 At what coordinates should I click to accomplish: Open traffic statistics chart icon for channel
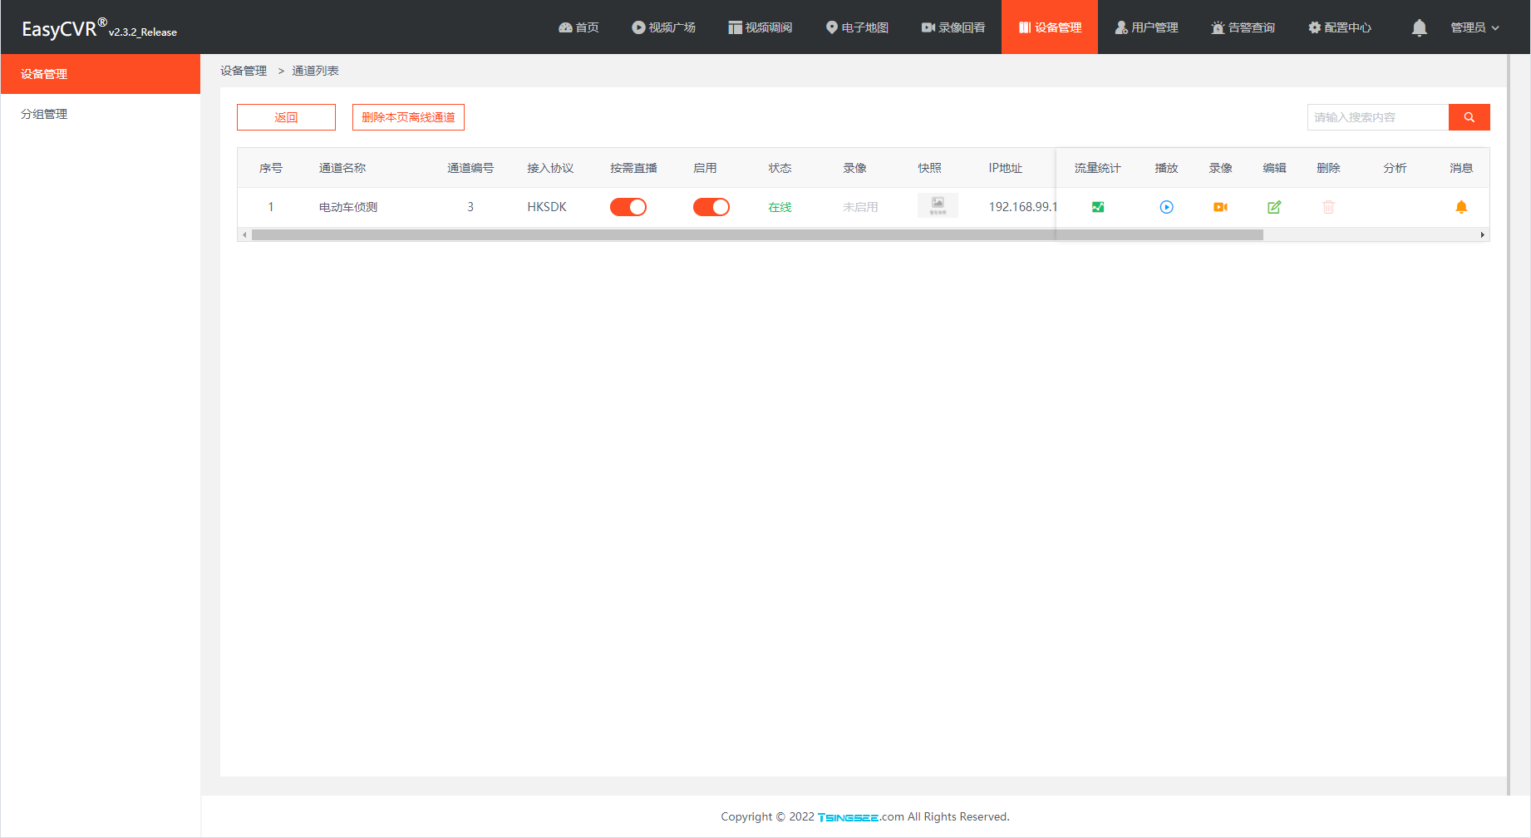pyautogui.click(x=1097, y=207)
